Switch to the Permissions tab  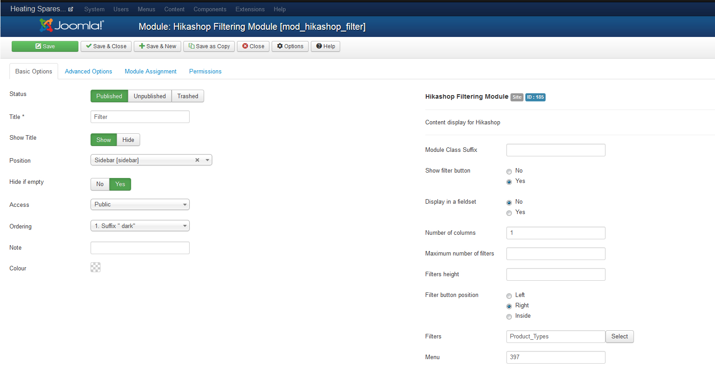[205, 71]
